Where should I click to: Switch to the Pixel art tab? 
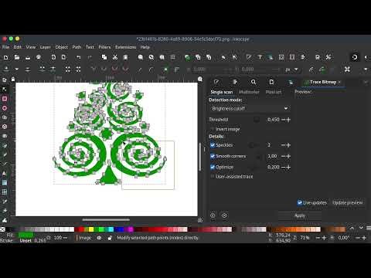274,92
